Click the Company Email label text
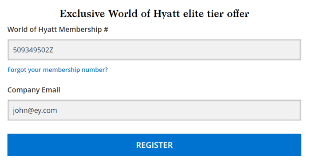This screenshot has height=162, width=309. [34, 90]
